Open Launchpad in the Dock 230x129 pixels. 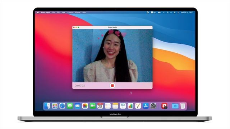click(55, 106)
